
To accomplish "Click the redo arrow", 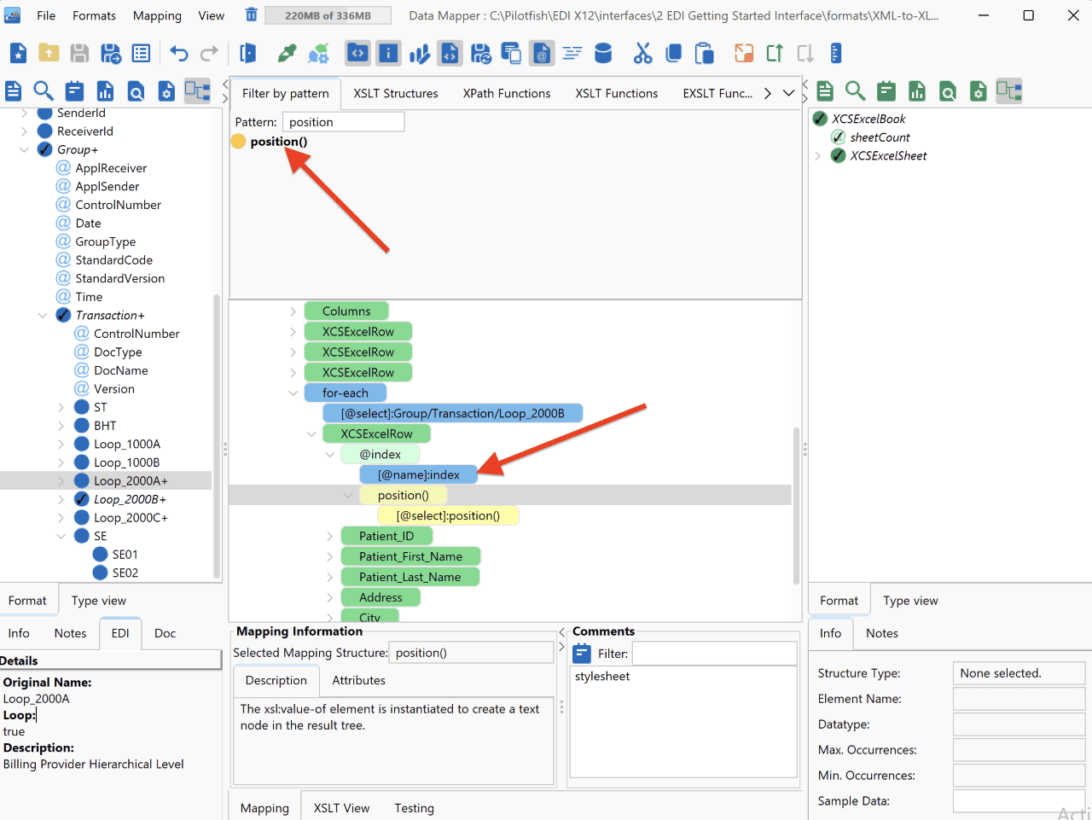I will (209, 54).
